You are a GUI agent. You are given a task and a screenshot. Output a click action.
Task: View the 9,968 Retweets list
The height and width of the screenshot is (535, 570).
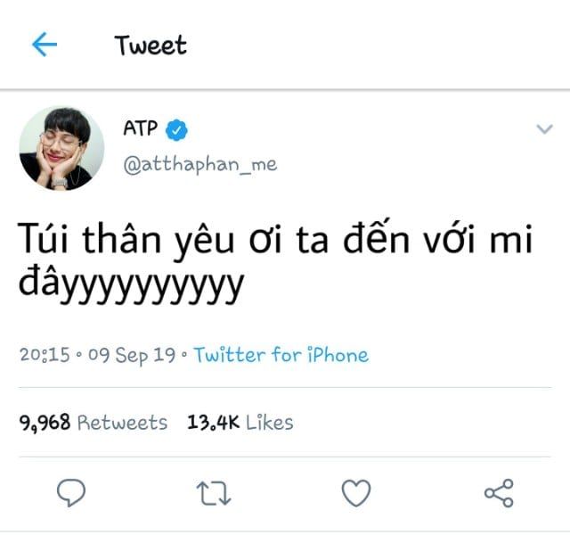(94, 423)
